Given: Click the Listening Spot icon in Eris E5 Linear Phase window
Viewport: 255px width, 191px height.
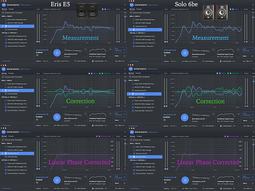Looking at the screenshot, I should pos(93,188).
